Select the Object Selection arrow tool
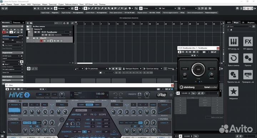257x138 pixels. tap(85, 8)
